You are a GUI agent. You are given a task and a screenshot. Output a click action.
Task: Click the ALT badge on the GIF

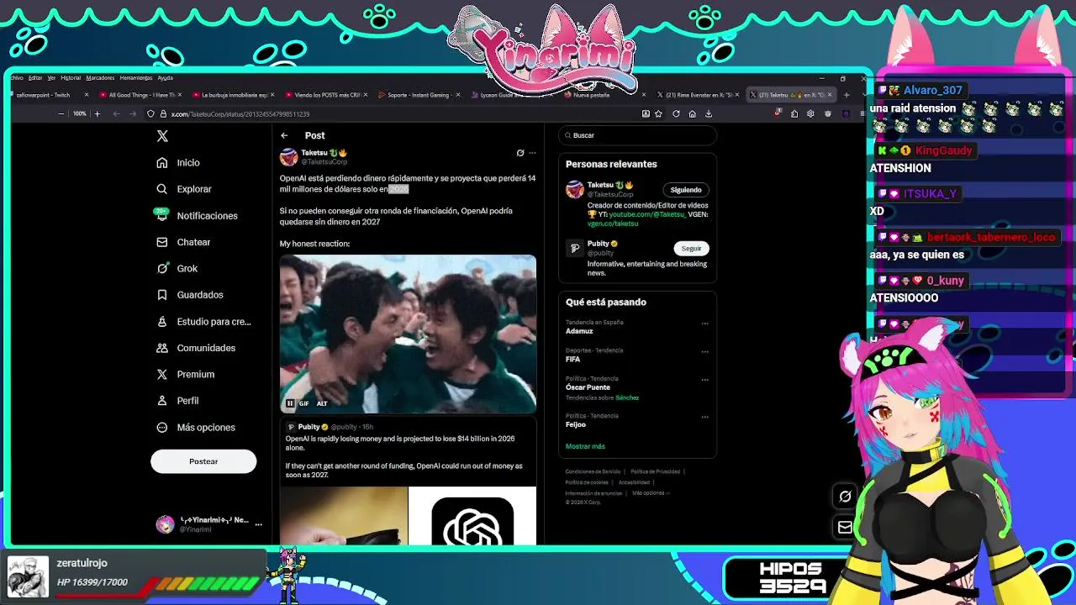322,403
